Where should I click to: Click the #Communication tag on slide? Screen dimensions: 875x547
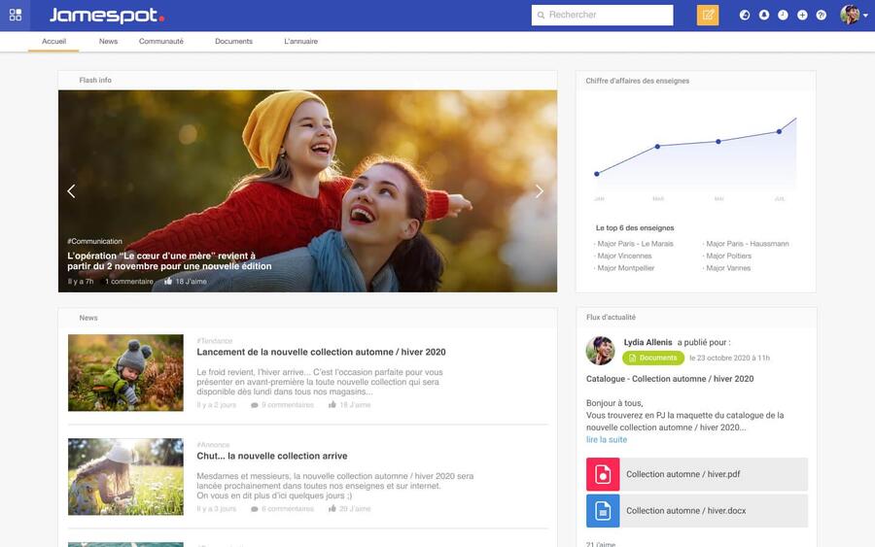pos(94,242)
